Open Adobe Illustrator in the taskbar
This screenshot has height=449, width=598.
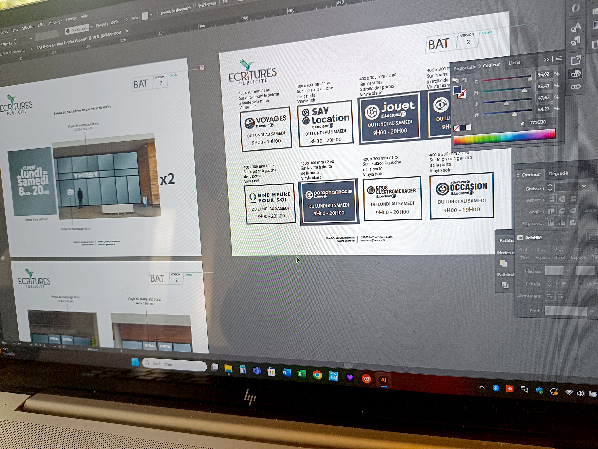(x=383, y=380)
